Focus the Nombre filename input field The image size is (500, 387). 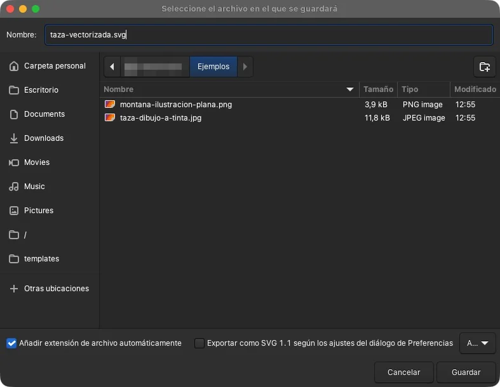point(269,35)
